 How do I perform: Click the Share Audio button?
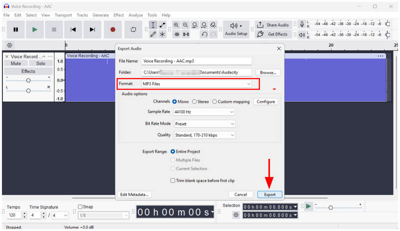click(273, 25)
